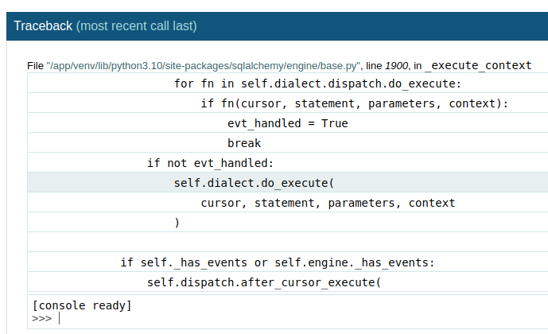Select the _execute_context function name
The width and height of the screenshot is (548, 334).
(x=477, y=65)
